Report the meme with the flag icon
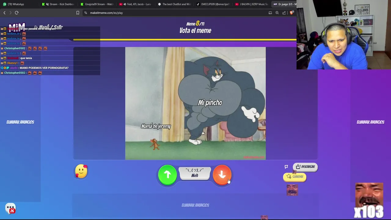 (x=286, y=167)
